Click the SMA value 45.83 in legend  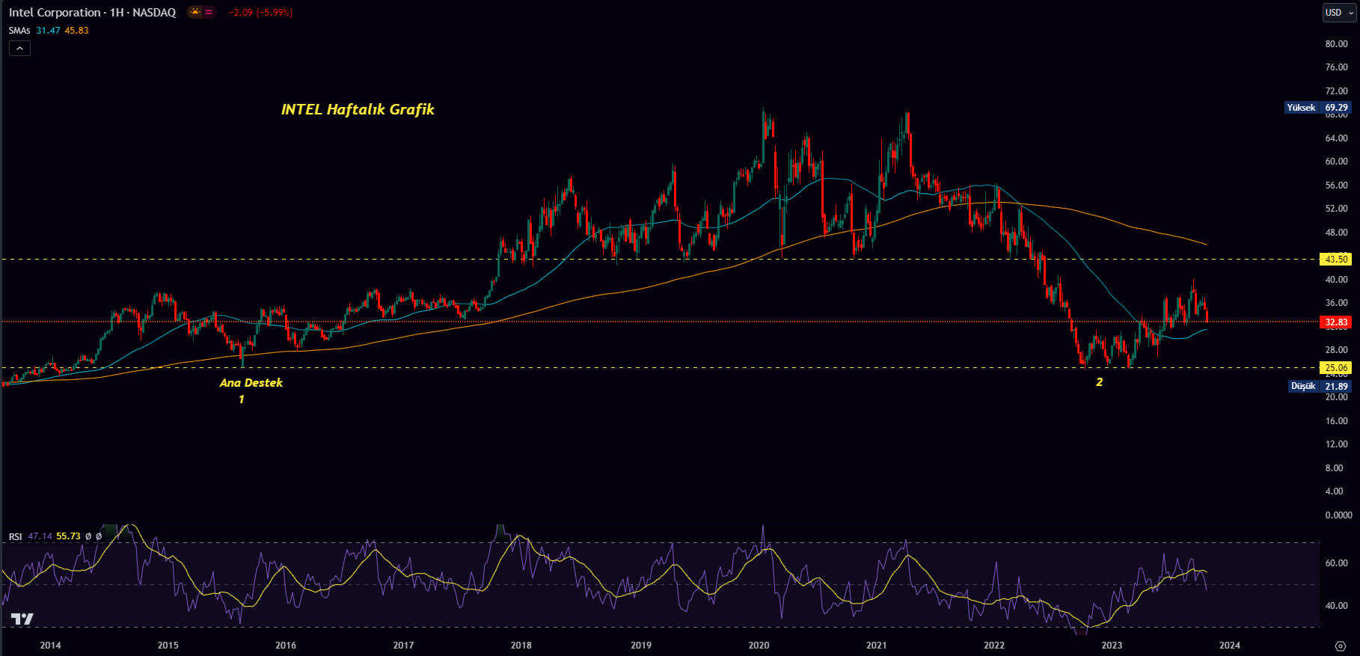[x=76, y=31]
